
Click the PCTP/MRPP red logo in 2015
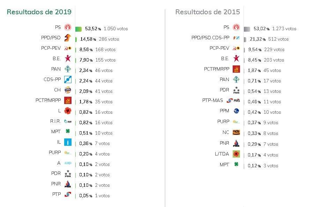(236, 69)
